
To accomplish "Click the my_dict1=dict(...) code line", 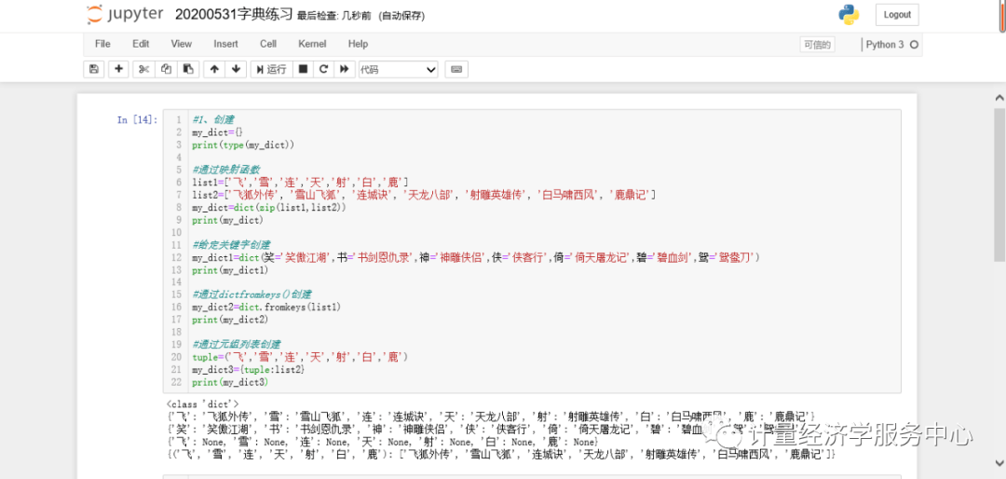I will point(476,257).
